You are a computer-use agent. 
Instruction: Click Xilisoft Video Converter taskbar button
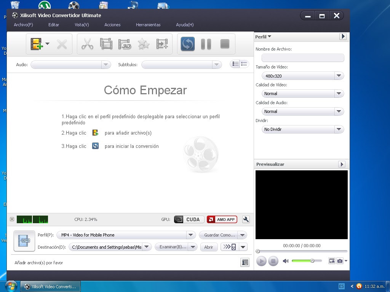pos(51,287)
